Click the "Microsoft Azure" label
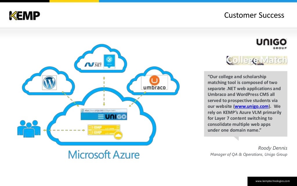 coord(104,155)
